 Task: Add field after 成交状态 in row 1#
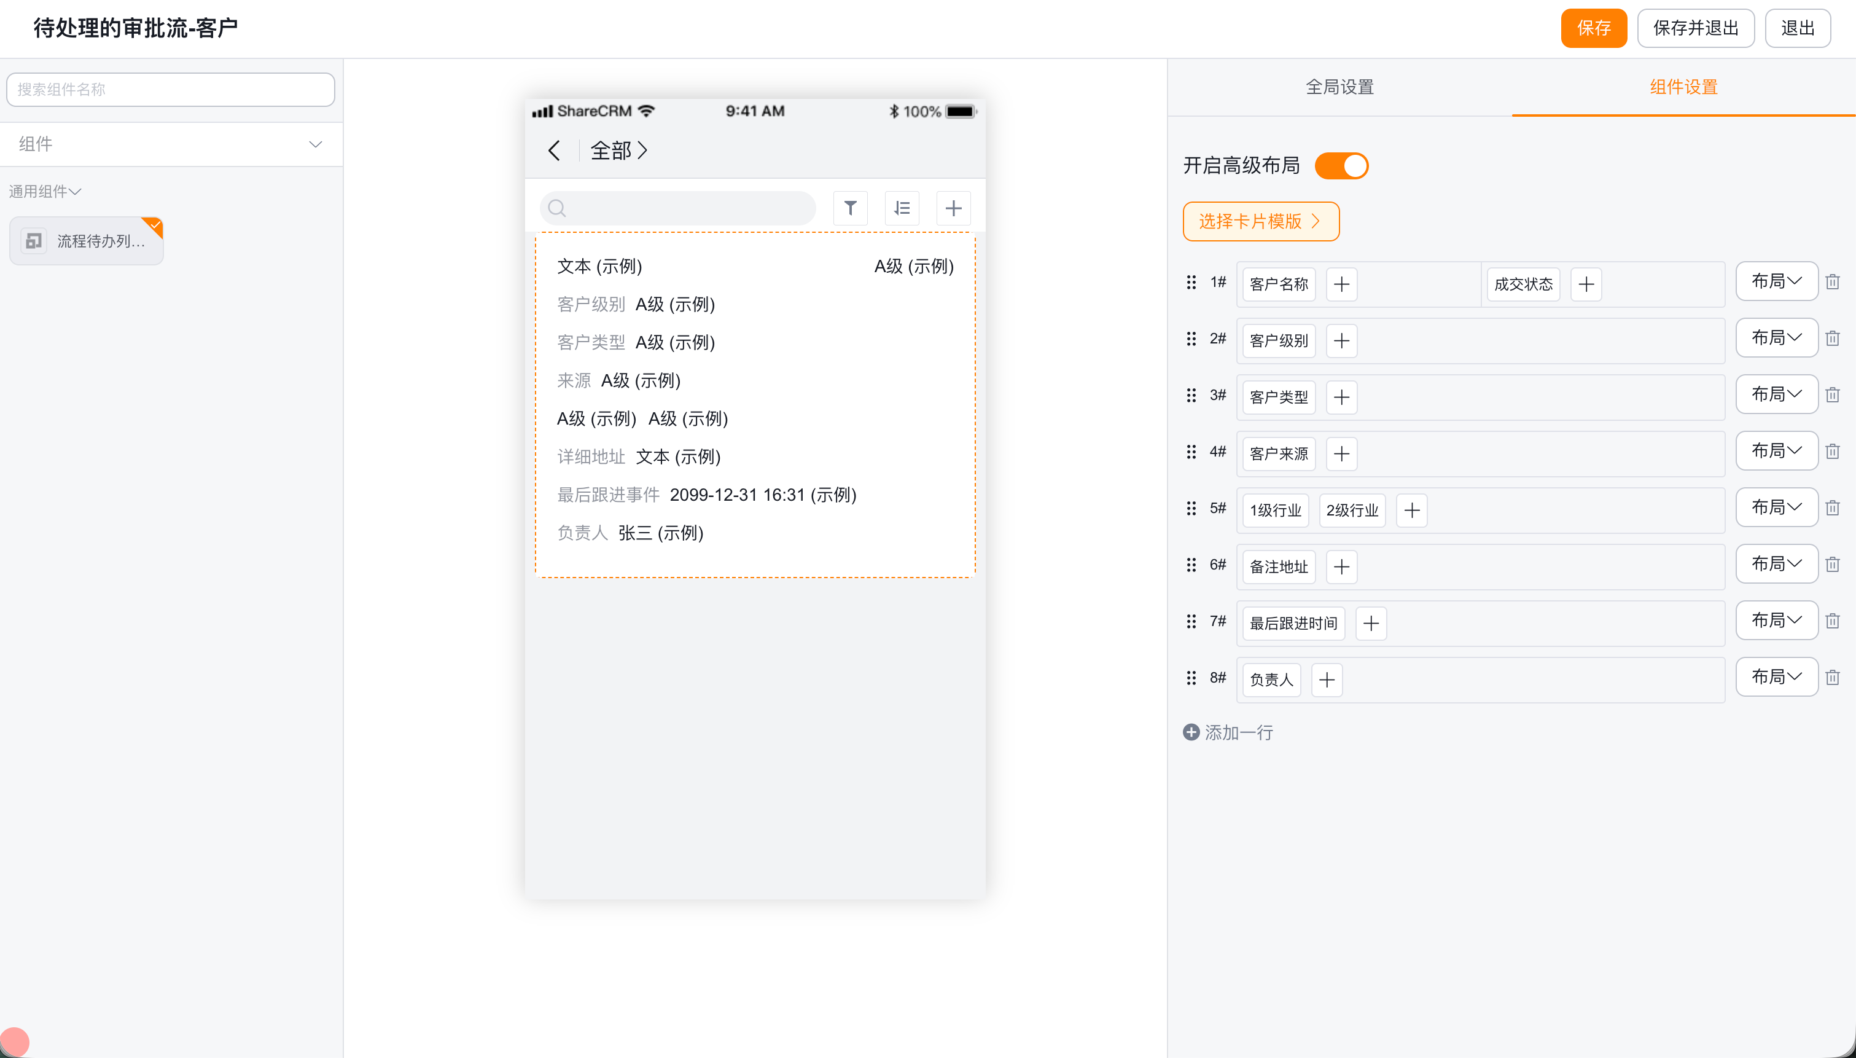[x=1586, y=284]
